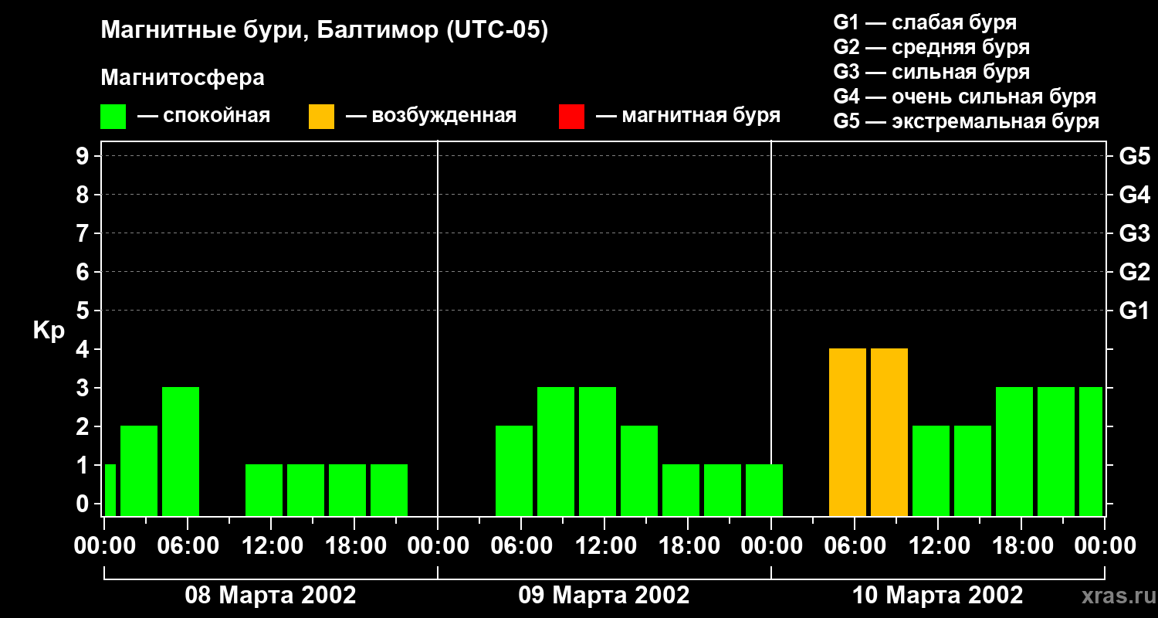Image resolution: width=1158 pixels, height=618 pixels.
Task: Select the "G2 — средняя буря" legend line
Action: (932, 47)
